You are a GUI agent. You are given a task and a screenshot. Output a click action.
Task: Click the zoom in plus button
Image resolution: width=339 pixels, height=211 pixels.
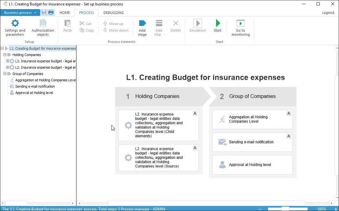(336, 209)
